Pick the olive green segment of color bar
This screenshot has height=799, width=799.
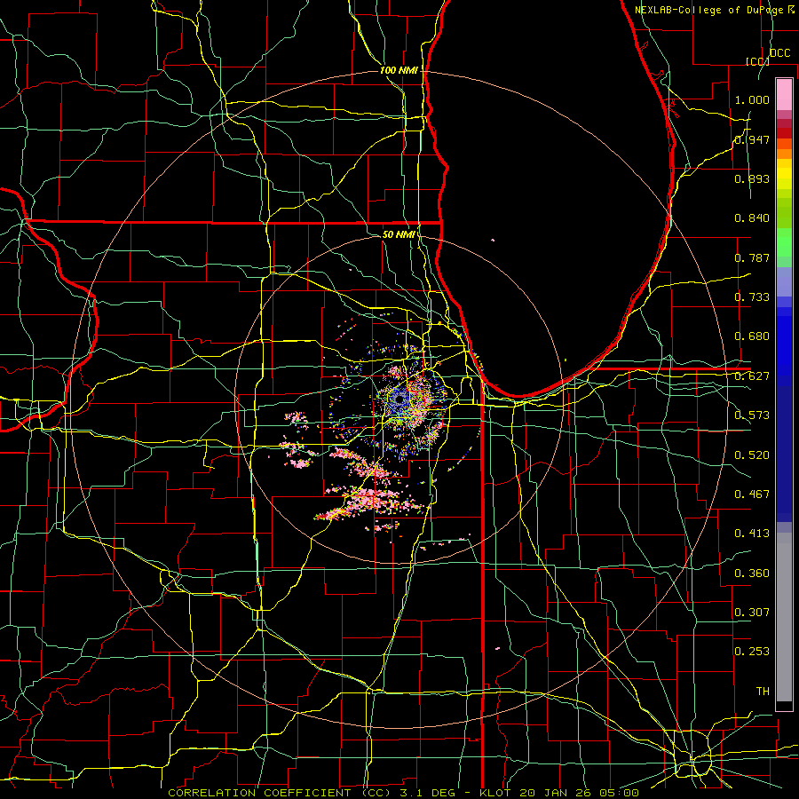click(784, 212)
